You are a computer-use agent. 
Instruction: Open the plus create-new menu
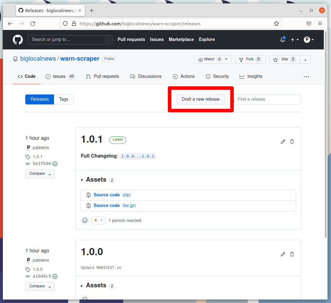click(294, 40)
